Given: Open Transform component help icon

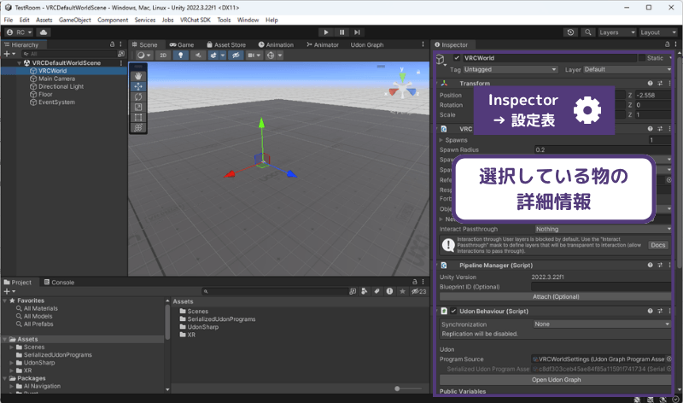Looking at the screenshot, I should 650,83.
